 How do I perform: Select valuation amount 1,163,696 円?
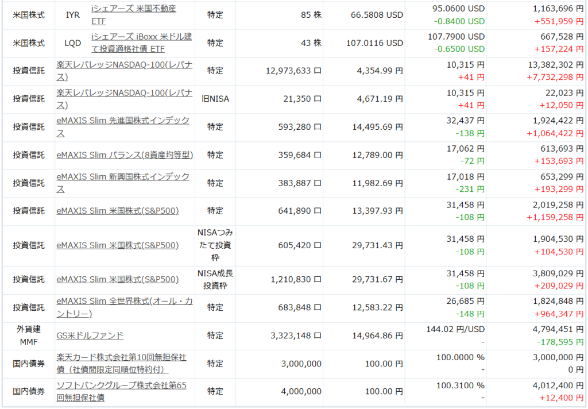pos(558,9)
